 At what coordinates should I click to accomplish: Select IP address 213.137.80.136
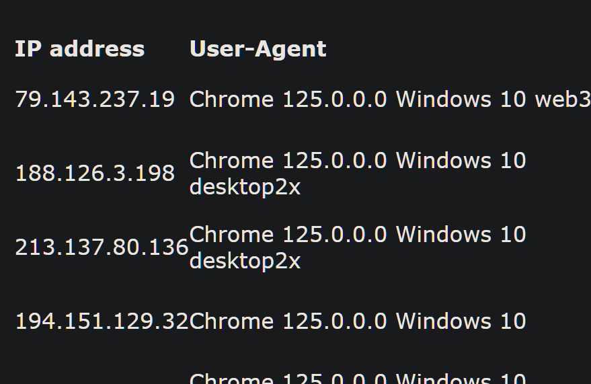(102, 247)
